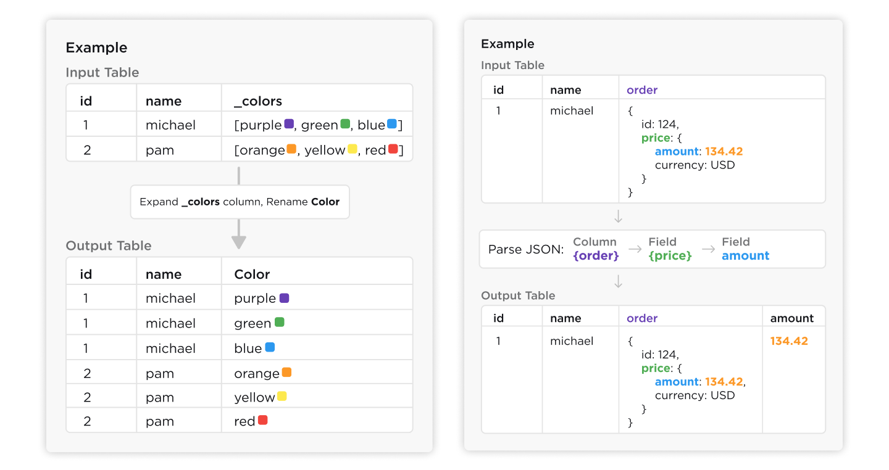
Task: Click the amount column header
Action: [792, 318]
